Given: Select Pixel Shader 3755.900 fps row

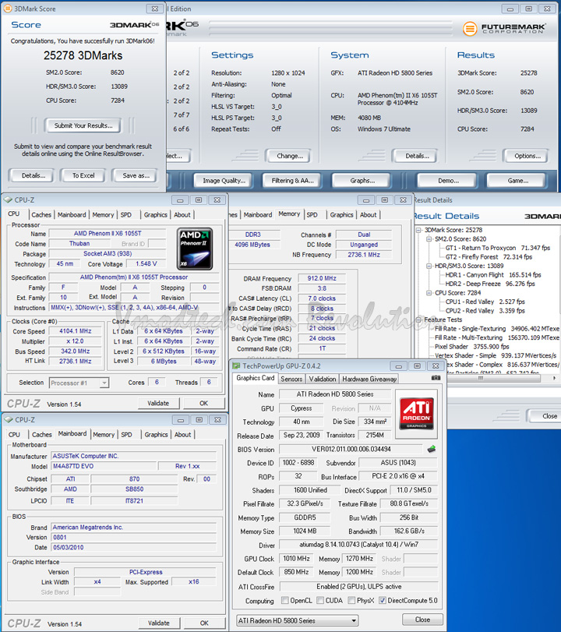Looking at the screenshot, I should [472, 347].
